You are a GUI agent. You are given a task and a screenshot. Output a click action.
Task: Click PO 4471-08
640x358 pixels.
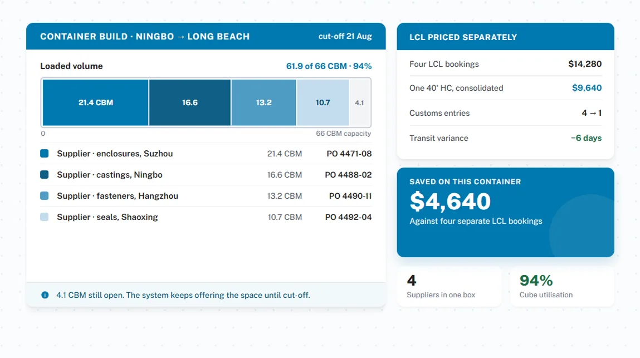(349, 154)
